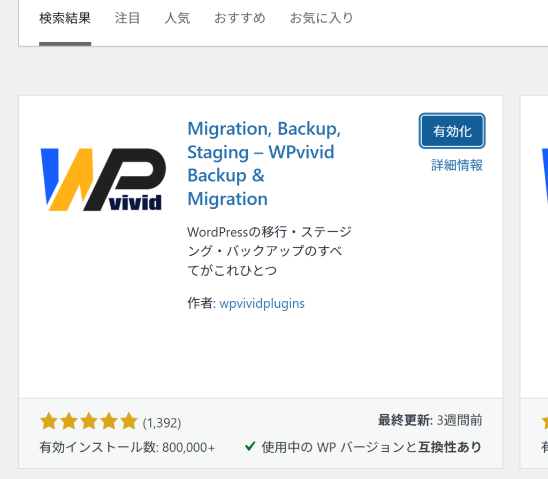Viewport: 548px width, 479px height.
Task: Show the お気に入り tab
Action: tap(322, 18)
